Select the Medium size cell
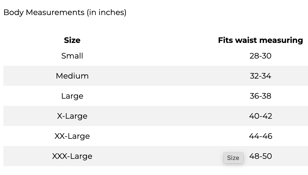Screen dimensions: 308x175 pyautogui.click(x=72, y=76)
